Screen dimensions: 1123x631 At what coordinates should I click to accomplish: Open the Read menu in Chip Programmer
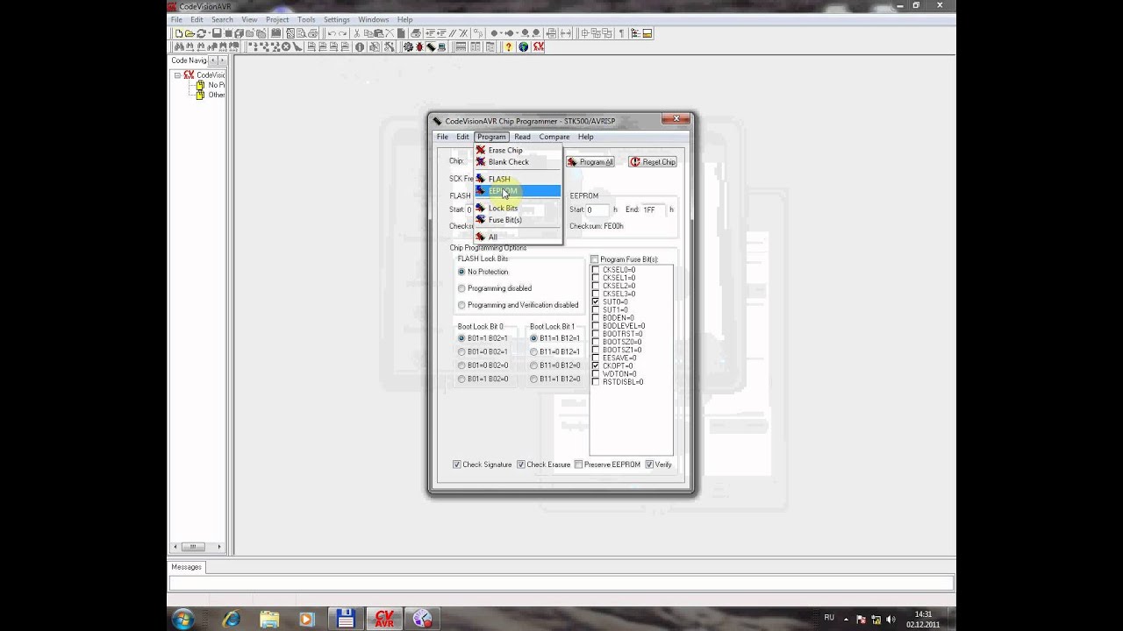pos(522,137)
